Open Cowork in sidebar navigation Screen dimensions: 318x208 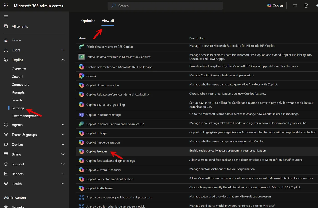[x=17, y=77]
